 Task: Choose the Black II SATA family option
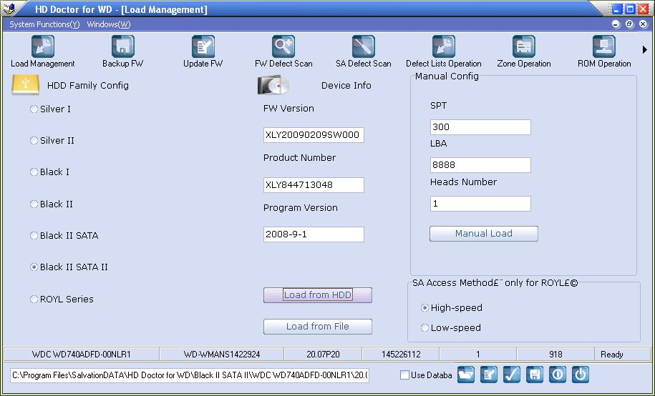(x=34, y=235)
